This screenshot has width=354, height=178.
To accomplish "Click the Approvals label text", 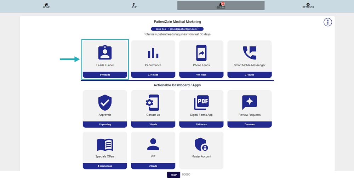I will [105, 115].
